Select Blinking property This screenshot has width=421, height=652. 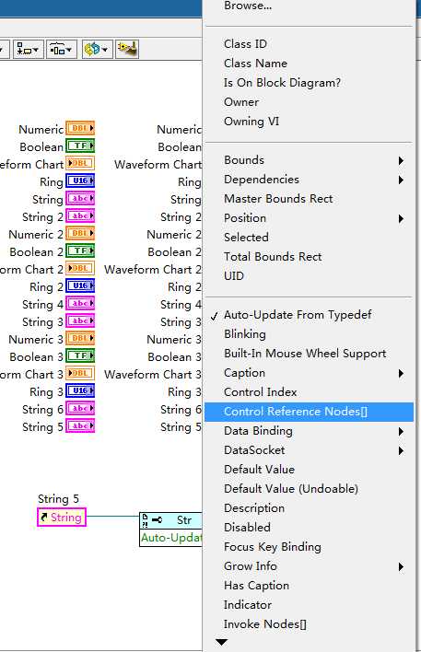[309, 334]
